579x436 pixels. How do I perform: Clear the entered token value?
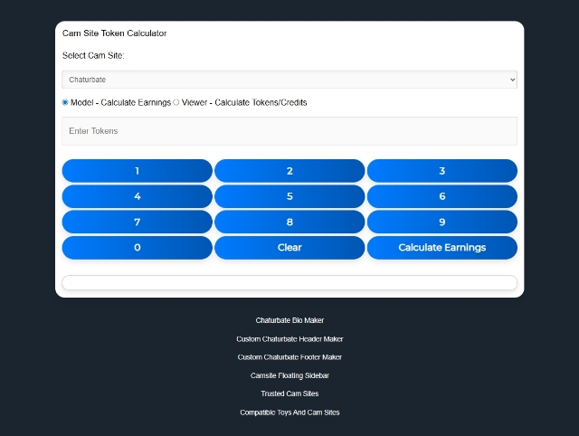(289, 247)
